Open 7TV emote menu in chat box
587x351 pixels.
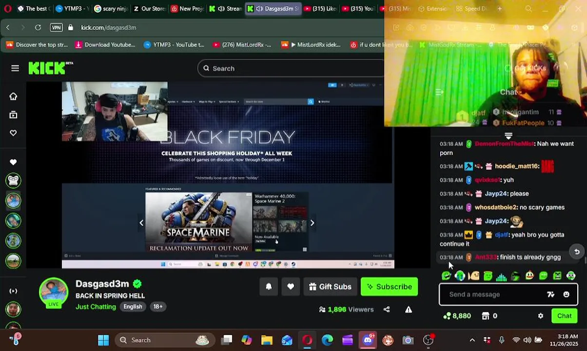(x=550, y=294)
